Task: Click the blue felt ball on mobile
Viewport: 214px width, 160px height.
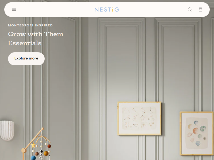Action: (33, 158)
